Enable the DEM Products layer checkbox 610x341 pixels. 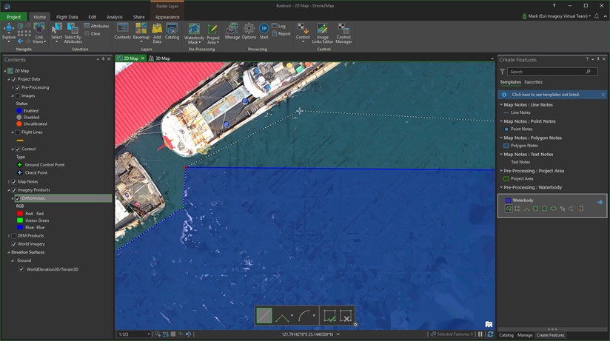click(14, 236)
